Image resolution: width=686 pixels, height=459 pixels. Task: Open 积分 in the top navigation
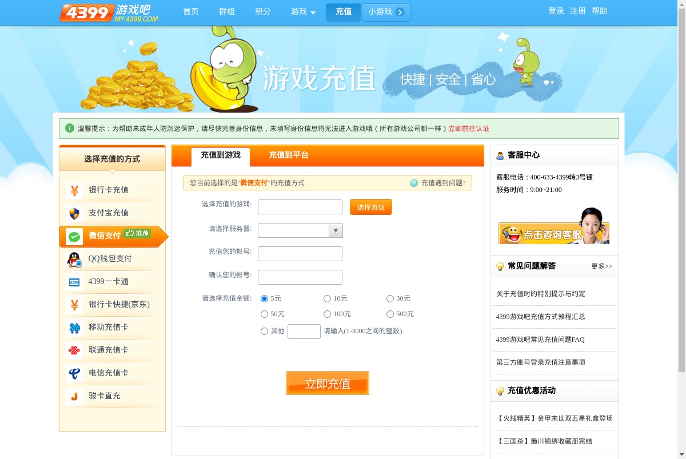(x=263, y=12)
